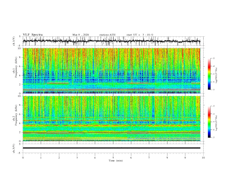
Task: Click the date 'Mar.9 , 2026'
Action: pyautogui.click(x=81, y=35)
